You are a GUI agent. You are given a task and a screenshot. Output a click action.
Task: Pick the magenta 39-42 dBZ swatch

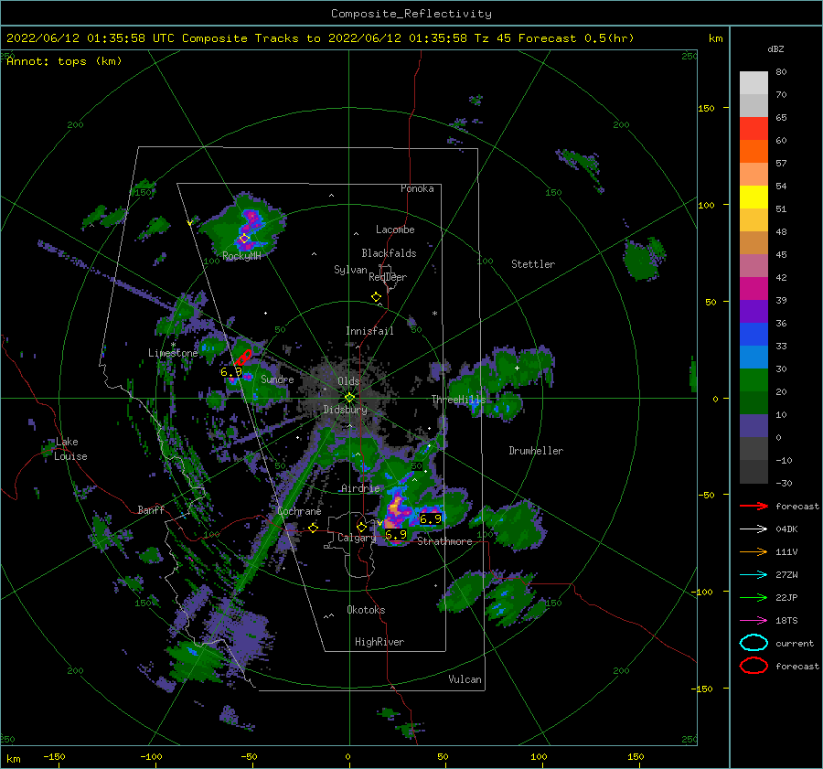pyautogui.click(x=754, y=289)
